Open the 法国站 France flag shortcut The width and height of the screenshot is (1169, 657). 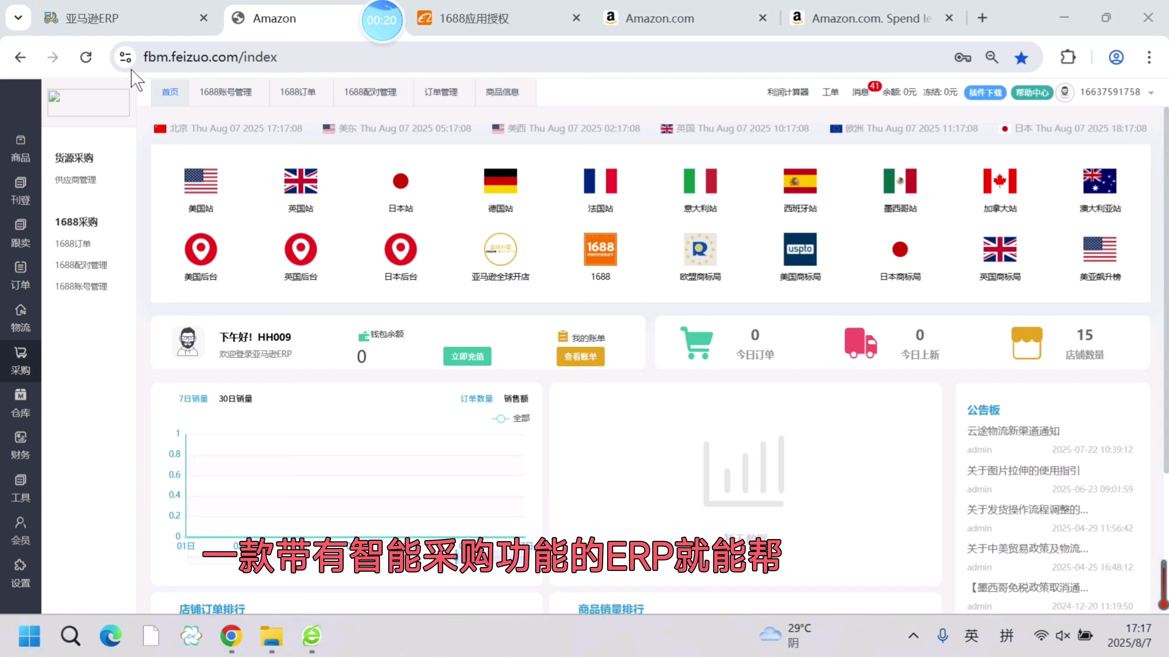tap(600, 181)
